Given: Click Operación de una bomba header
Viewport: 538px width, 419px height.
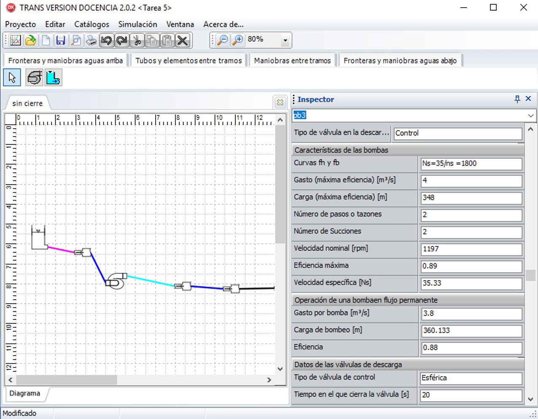Looking at the screenshot, I should coord(408,300).
